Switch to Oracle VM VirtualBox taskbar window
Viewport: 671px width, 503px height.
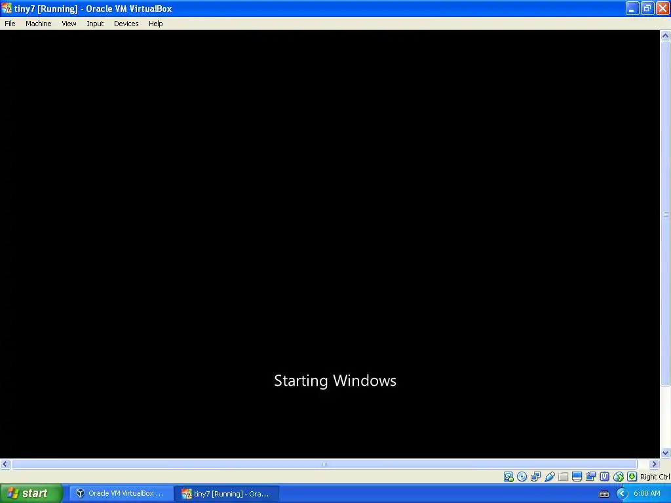click(x=121, y=494)
